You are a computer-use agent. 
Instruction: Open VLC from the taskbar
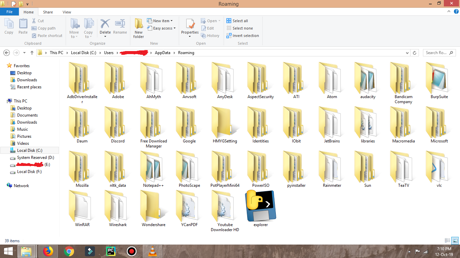click(x=153, y=251)
